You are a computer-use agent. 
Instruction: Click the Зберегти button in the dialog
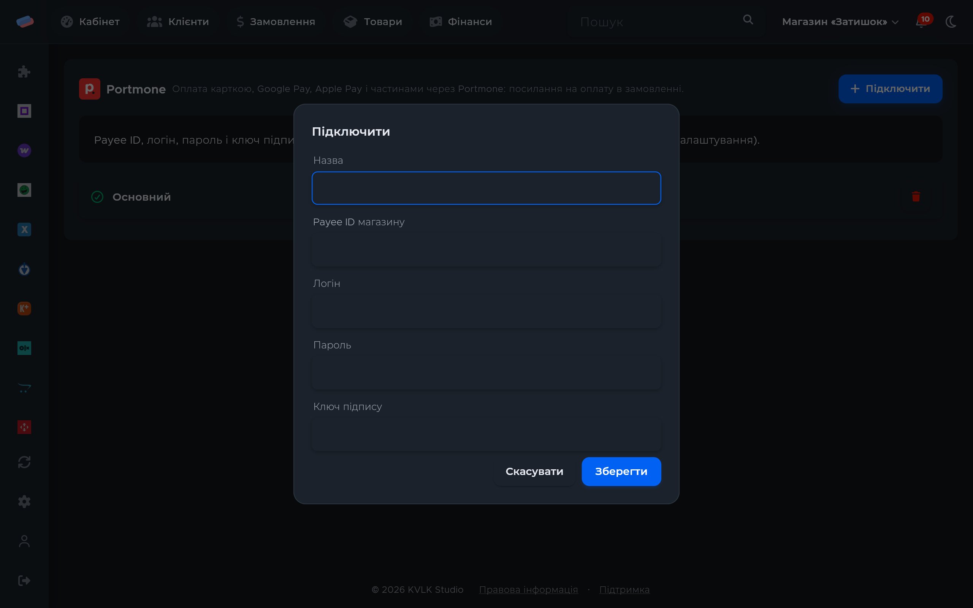[x=621, y=471]
